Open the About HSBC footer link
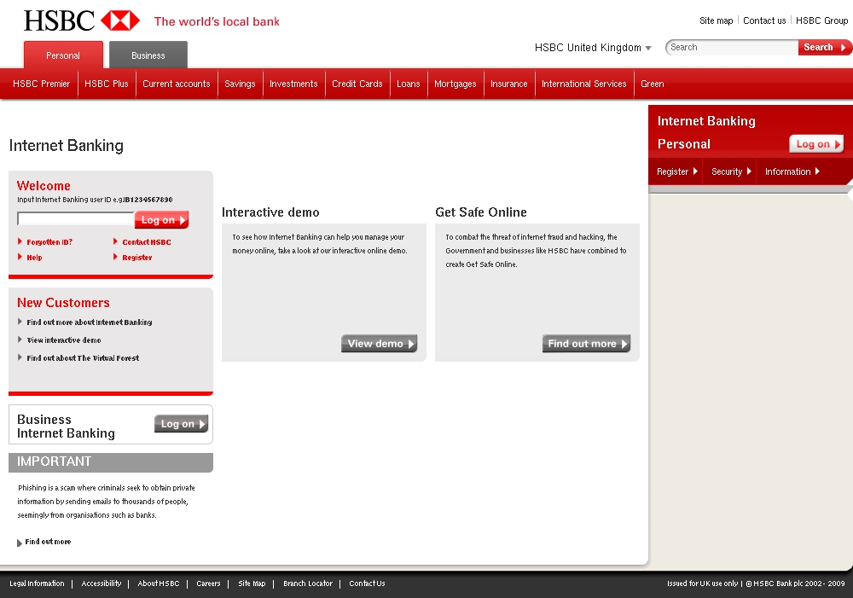 159,583
